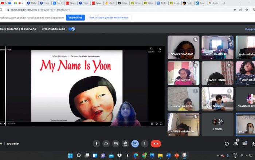Screen dimensions: 255x160
Task: Open Windows Start menu
Action: click(70, 156)
